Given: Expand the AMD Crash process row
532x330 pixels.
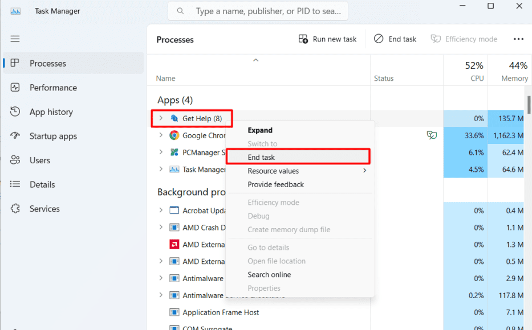Looking at the screenshot, I should (161, 227).
